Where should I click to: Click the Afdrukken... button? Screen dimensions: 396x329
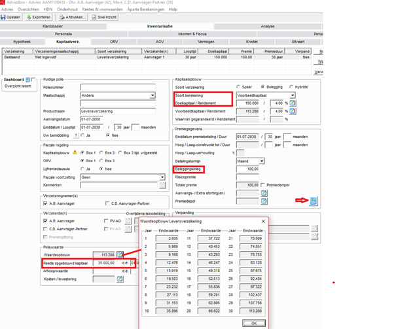click(72, 18)
